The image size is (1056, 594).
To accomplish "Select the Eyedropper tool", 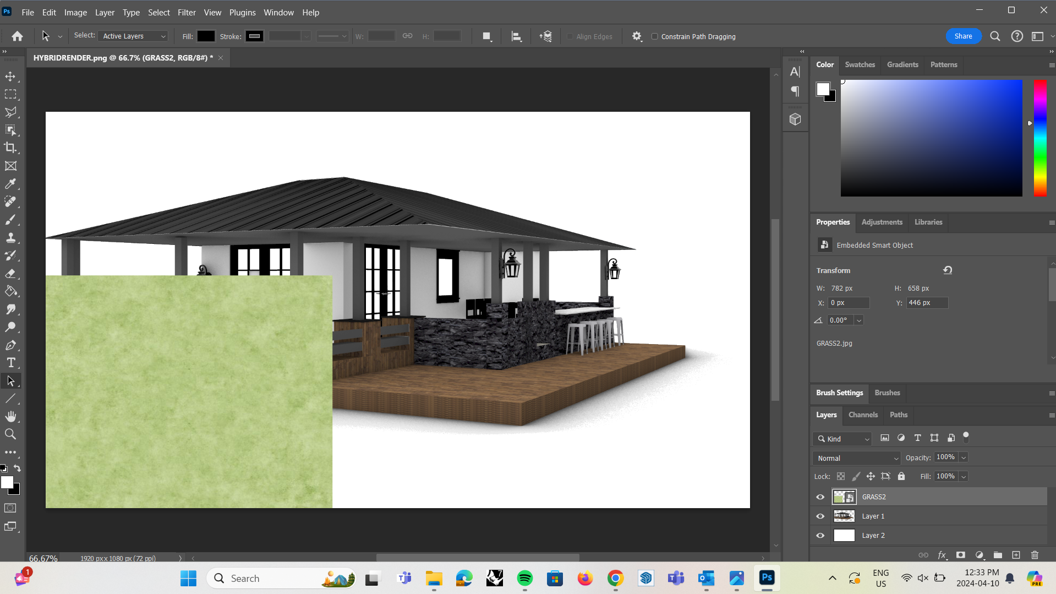I will tap(11, 184).
